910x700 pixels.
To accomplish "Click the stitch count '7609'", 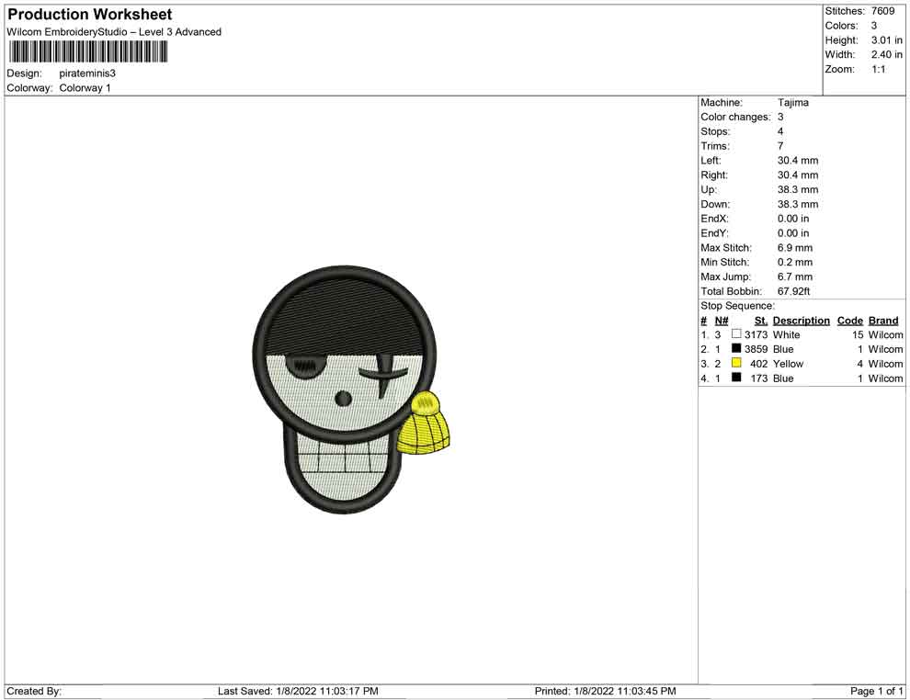I will 882,11.
